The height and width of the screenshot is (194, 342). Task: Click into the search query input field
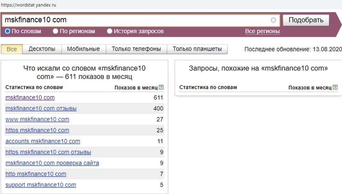137,20
